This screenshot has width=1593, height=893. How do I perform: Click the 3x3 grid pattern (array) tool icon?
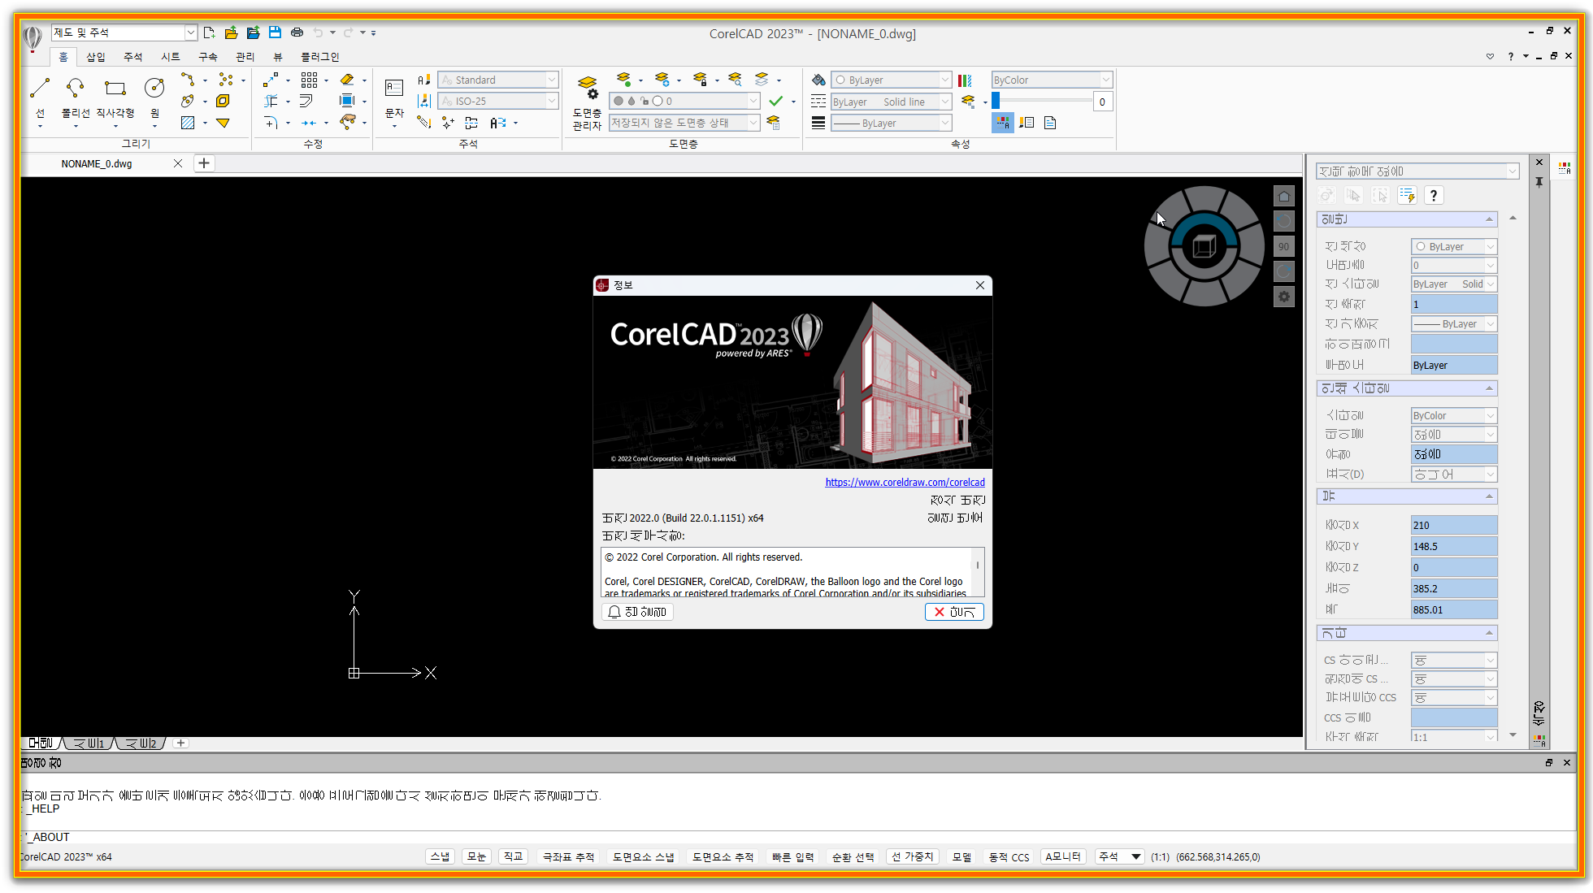point(309,80)
